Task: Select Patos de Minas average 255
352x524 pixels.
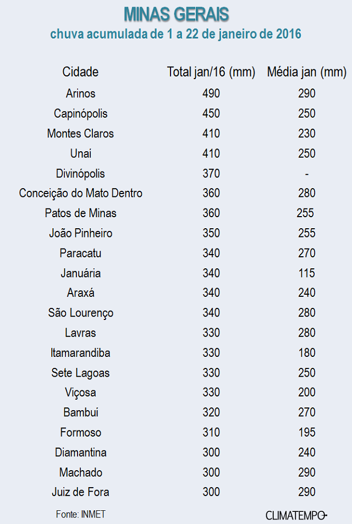Action: (x=305, y=213)
